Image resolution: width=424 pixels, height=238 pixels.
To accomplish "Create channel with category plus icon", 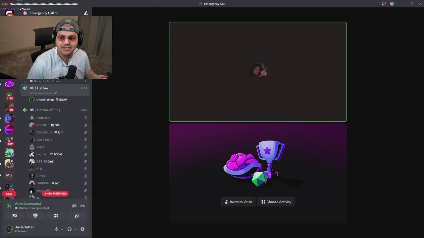I will pos(85,81).
